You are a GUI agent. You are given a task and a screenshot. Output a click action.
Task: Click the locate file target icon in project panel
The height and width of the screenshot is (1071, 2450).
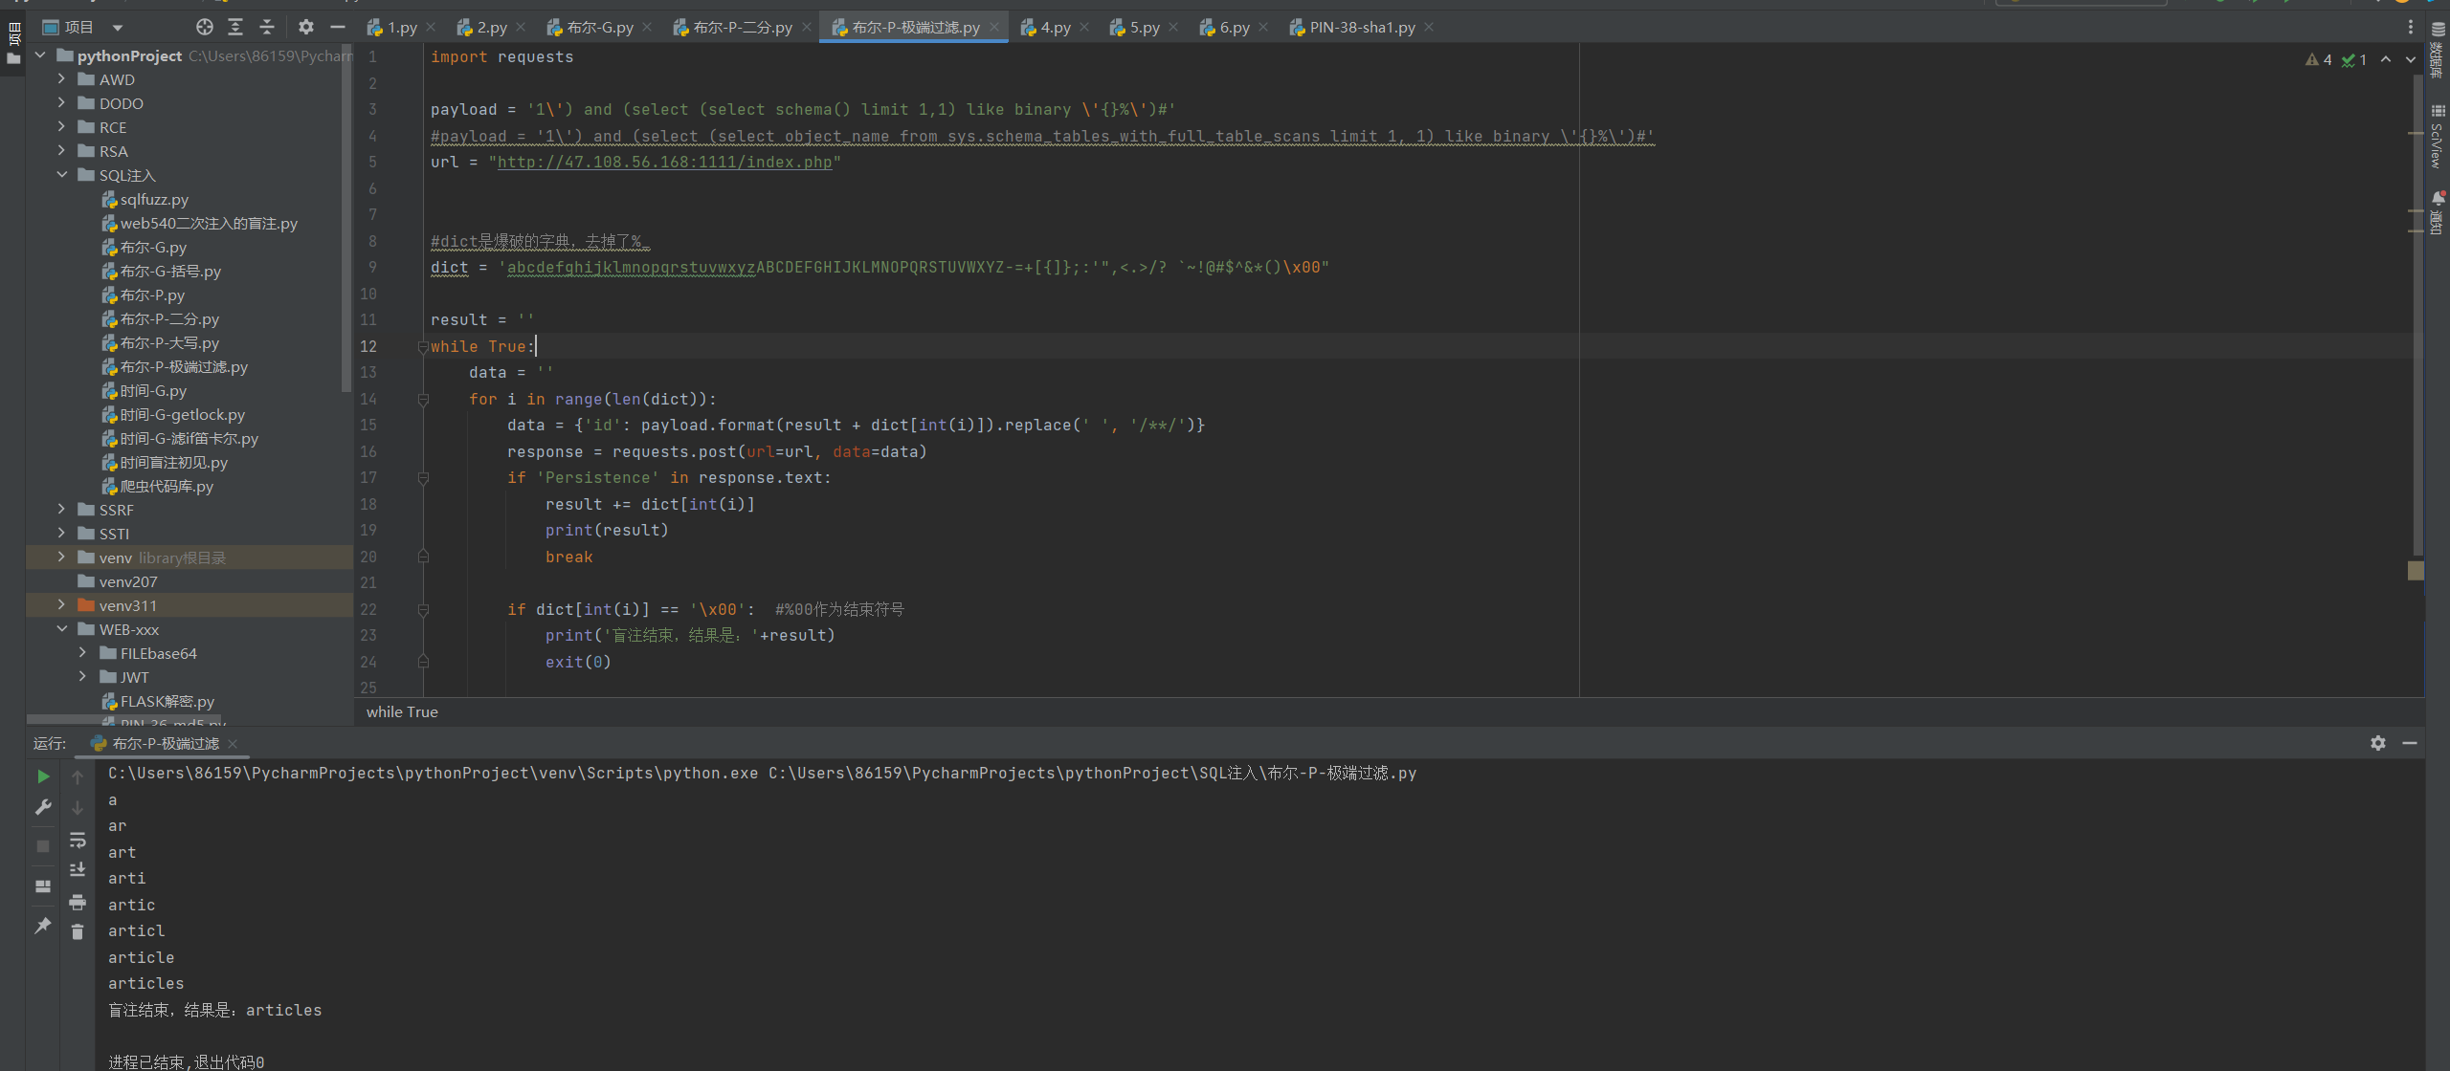[204, 27]
